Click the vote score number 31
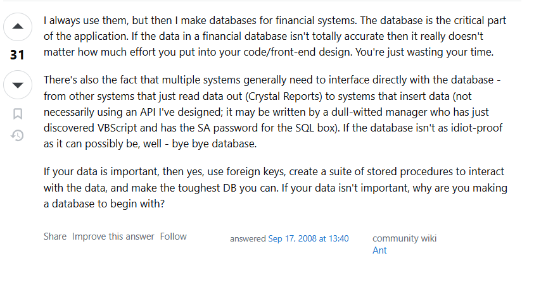 tap(17, 55)
